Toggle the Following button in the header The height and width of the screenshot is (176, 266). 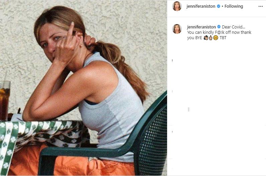point(234,6)
